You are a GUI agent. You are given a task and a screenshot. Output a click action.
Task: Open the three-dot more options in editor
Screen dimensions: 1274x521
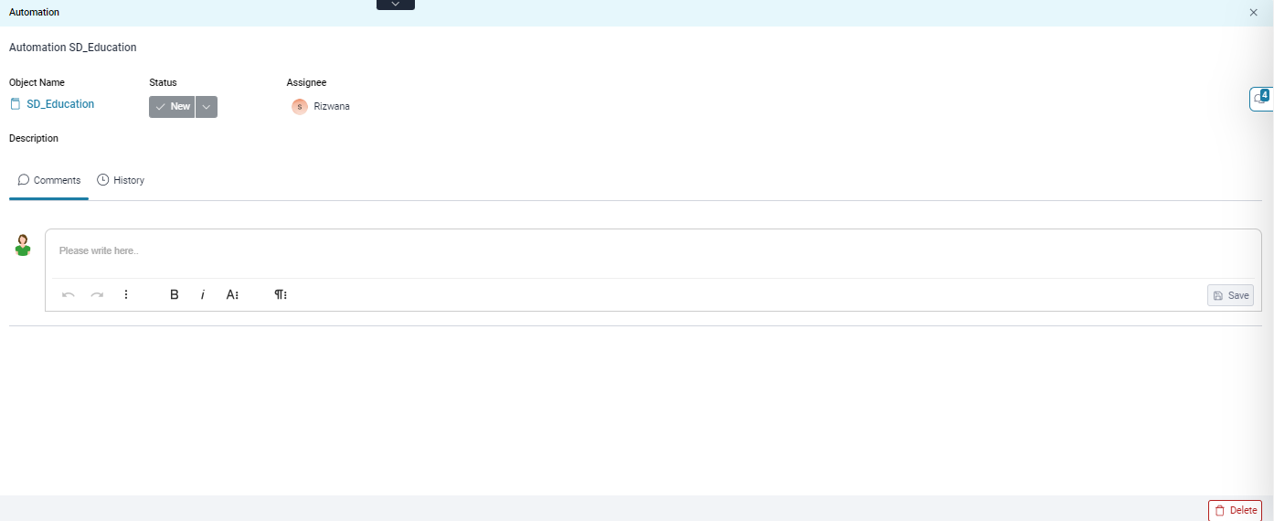(126, 295)
